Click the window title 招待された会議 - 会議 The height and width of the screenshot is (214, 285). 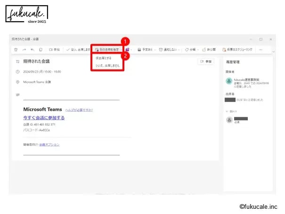25,39
